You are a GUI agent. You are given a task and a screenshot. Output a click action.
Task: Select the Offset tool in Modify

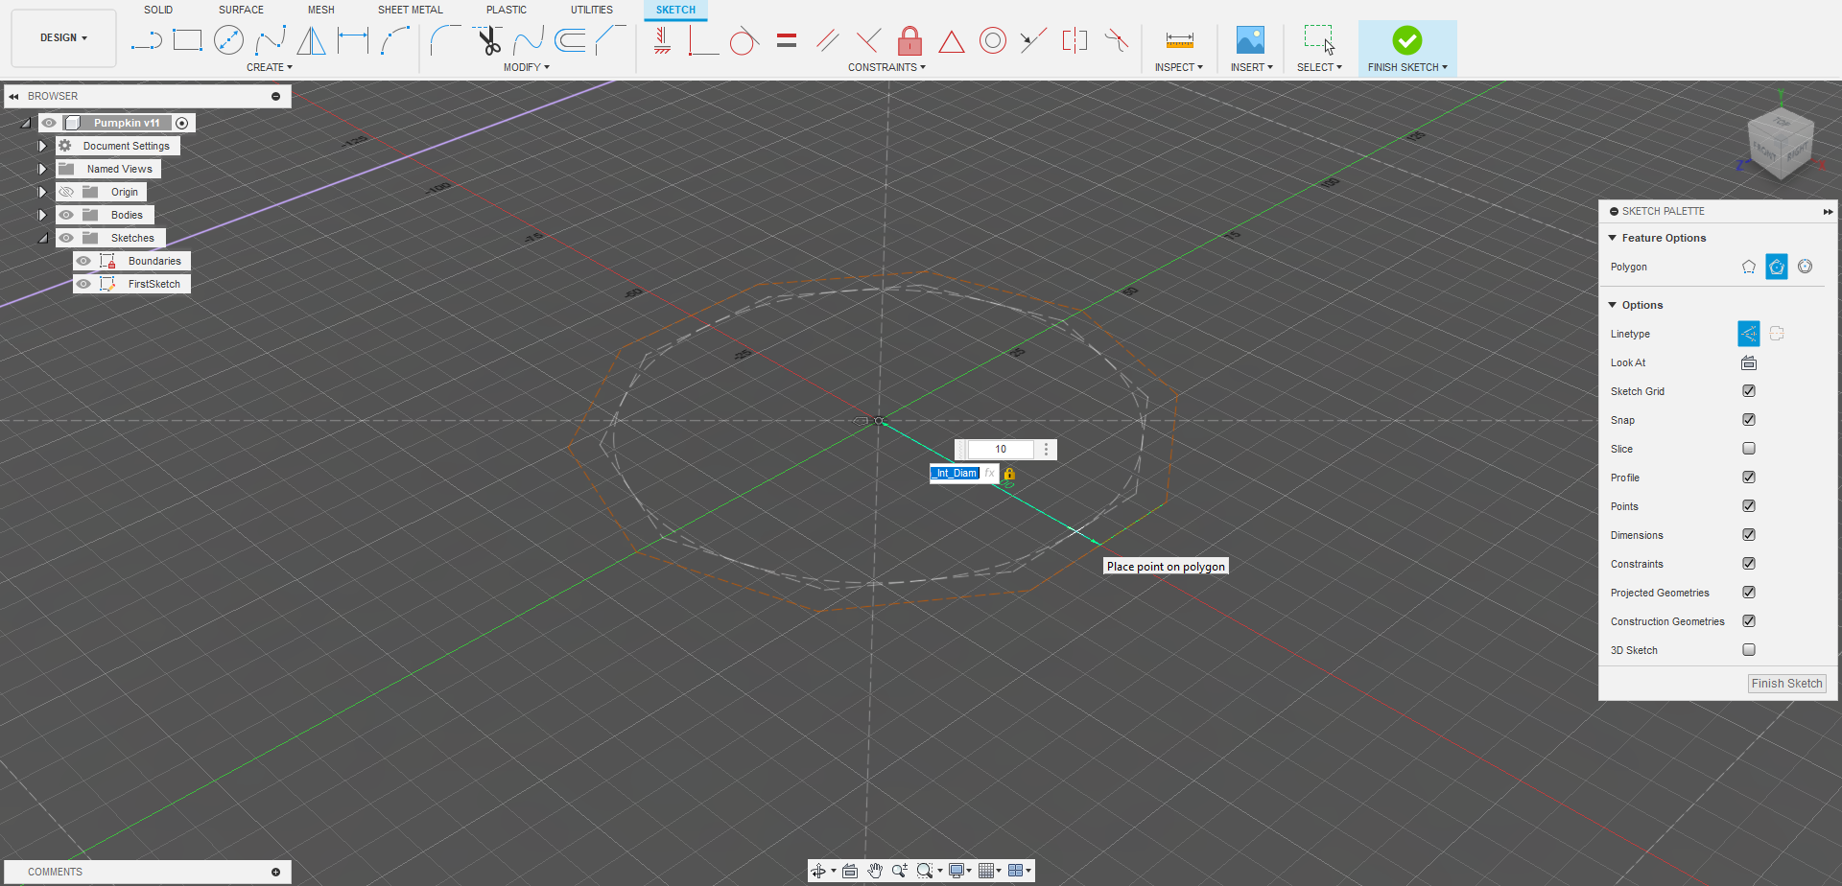pos(570,40)
